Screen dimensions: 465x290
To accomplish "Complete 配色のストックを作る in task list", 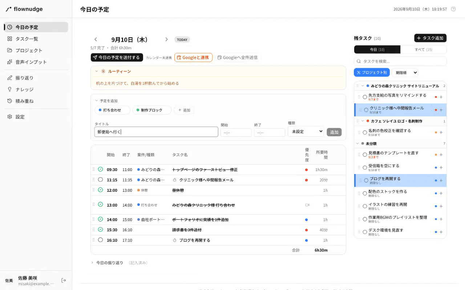I will point(365,193).
